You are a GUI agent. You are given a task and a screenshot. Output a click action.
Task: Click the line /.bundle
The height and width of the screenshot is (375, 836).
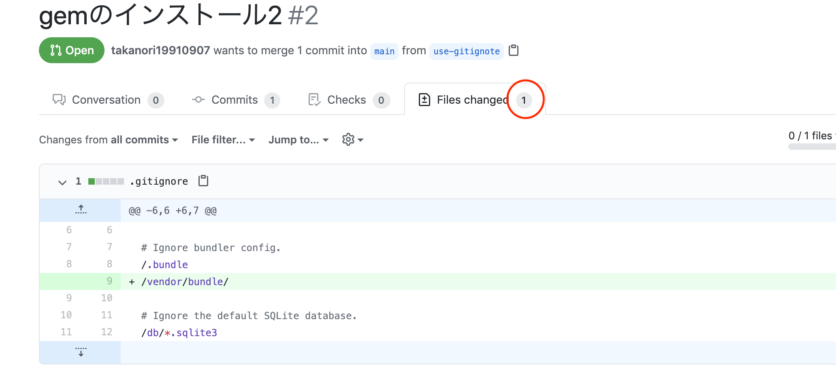click(x=164, y=264)
